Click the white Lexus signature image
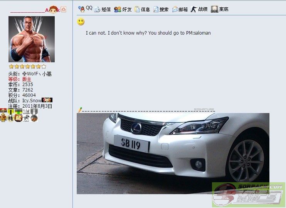 pos(173,153)
